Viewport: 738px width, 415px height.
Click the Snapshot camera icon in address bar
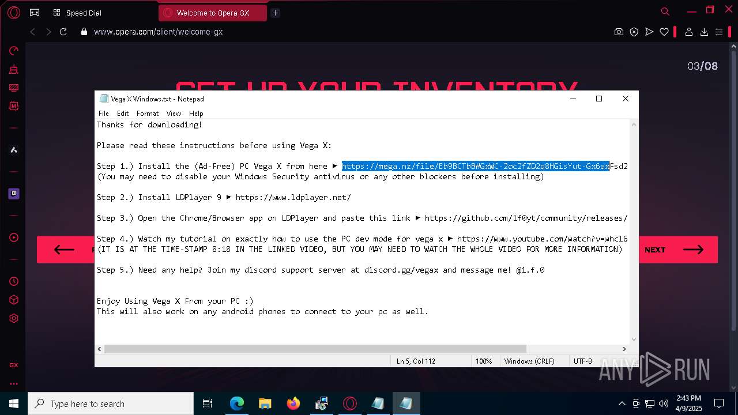click(619, 32)
